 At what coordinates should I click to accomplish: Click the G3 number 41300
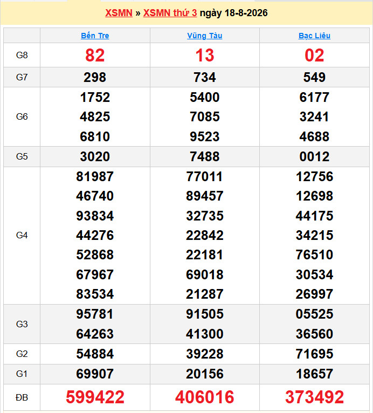[x=205, y=334]
